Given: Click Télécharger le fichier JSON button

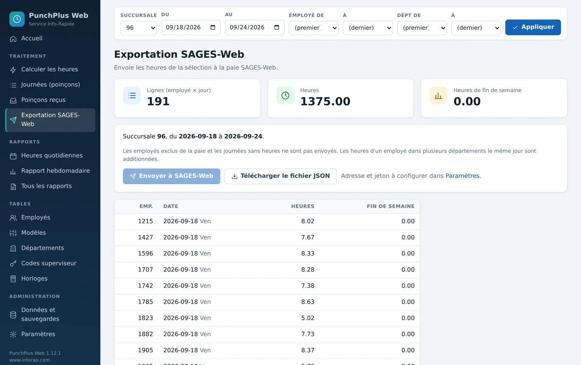Looking at the screenshot, I should pyautogui.click(x=281, y=176).
